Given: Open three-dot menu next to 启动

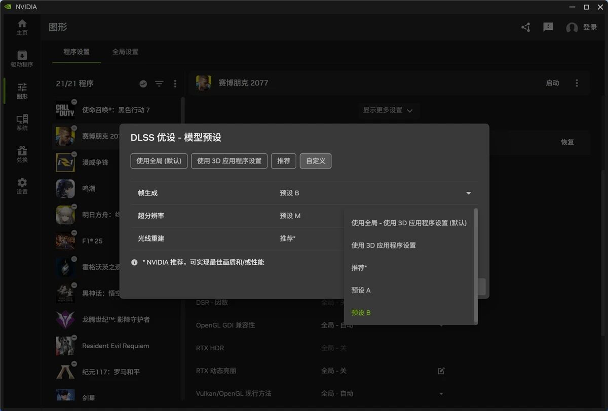Looking at the screenshot, I should point(577,83).
